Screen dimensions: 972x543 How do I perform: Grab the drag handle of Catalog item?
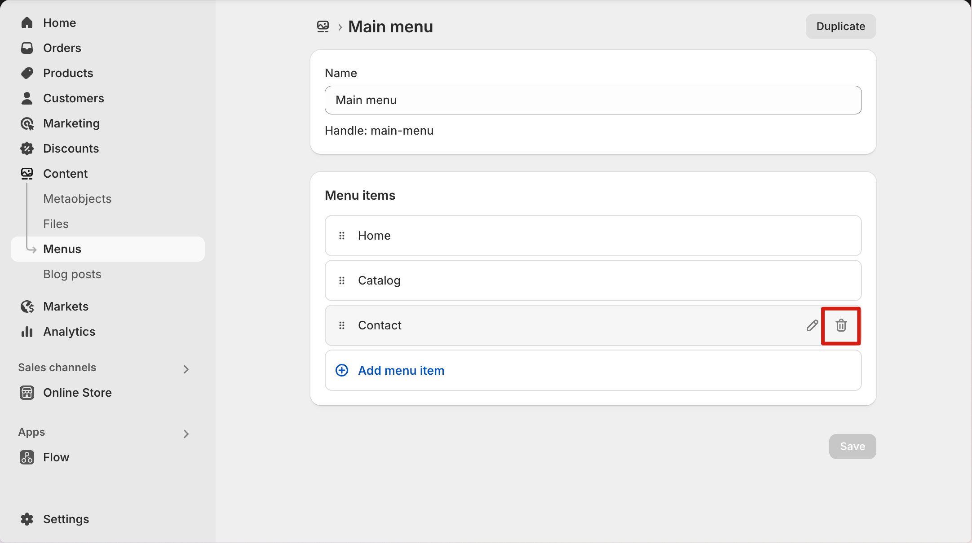click(x=342, y=280)
